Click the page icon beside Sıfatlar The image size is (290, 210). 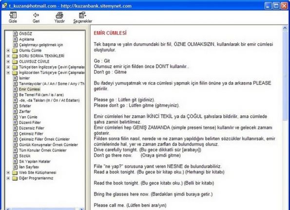tap(15, 106)
